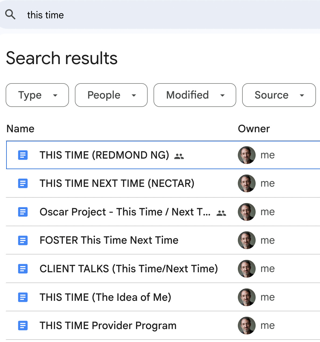
Task: Click owner avatar in THIS TIME NEXT TIME (NECTAR) row
Action: point(246,183)
